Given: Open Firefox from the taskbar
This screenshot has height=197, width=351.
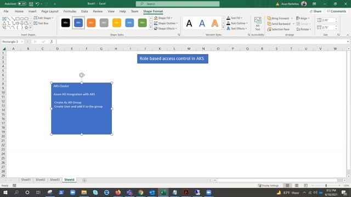Looking at the screenshot, I should (118, 192).
